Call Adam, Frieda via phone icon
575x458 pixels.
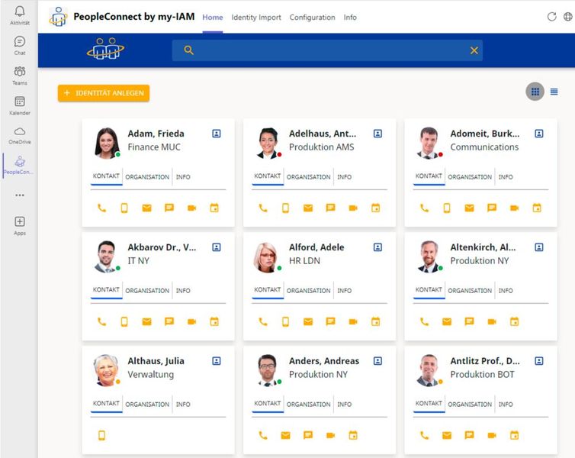101,208
